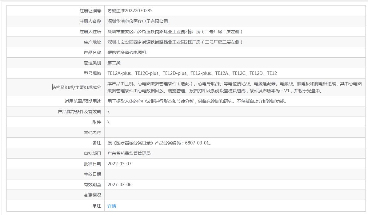Select product name 便携式多道心电图机
368x215 pixels.
coord(127,52)
